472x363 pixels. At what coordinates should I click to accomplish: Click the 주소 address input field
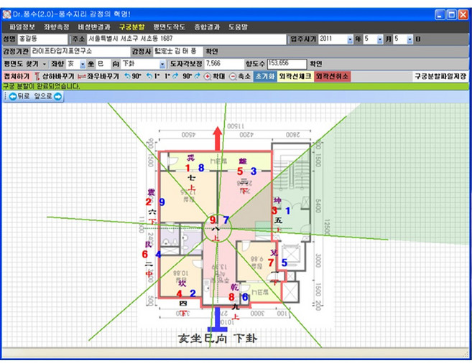pos(186,39)
